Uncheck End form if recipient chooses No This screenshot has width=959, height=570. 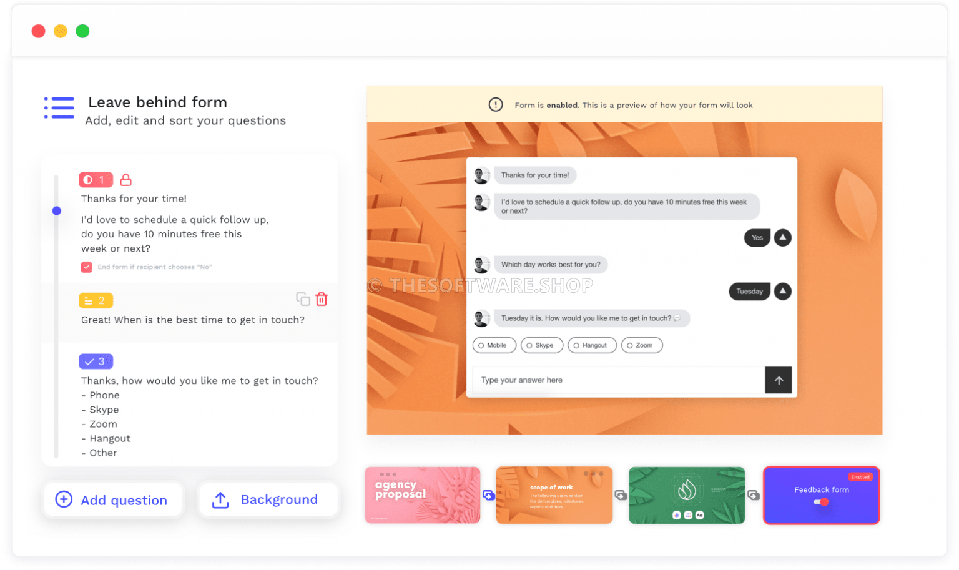(x=87, y=267)
